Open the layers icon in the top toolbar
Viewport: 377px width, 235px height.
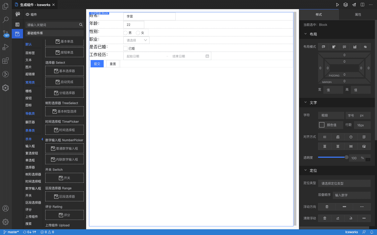tap(346, 4)
